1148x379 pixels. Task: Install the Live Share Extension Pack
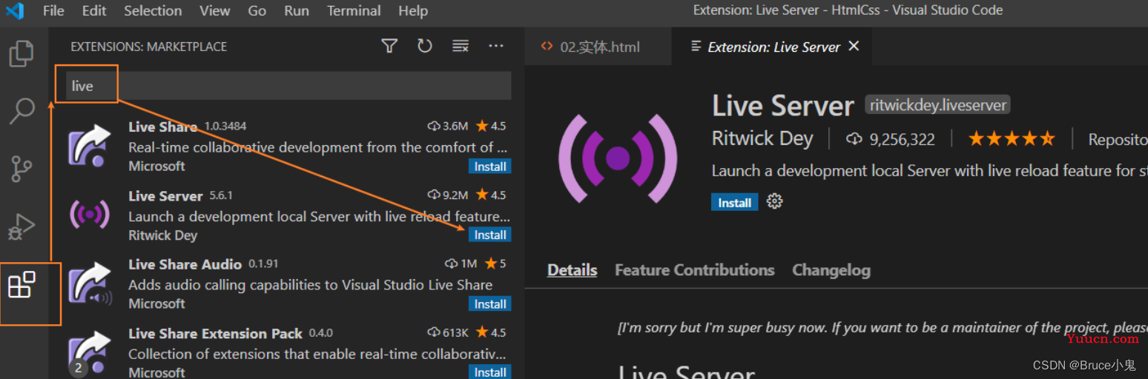click(490, 372)
